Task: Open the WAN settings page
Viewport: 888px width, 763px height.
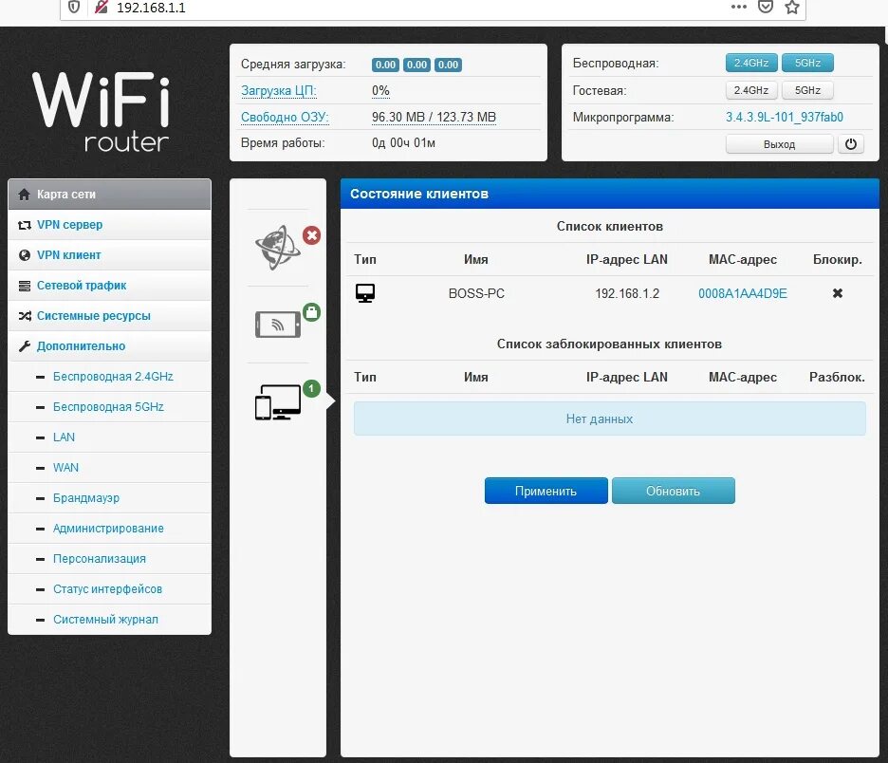Action: [110, 467]
